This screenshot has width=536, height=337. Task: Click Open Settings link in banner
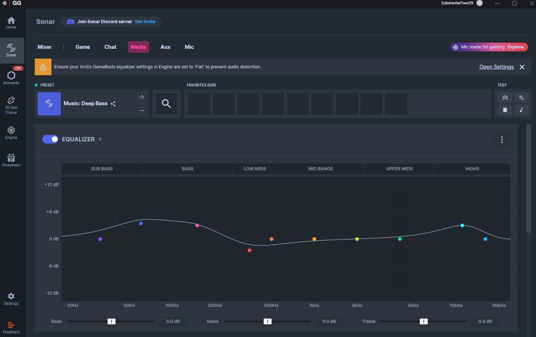[497, 67]
